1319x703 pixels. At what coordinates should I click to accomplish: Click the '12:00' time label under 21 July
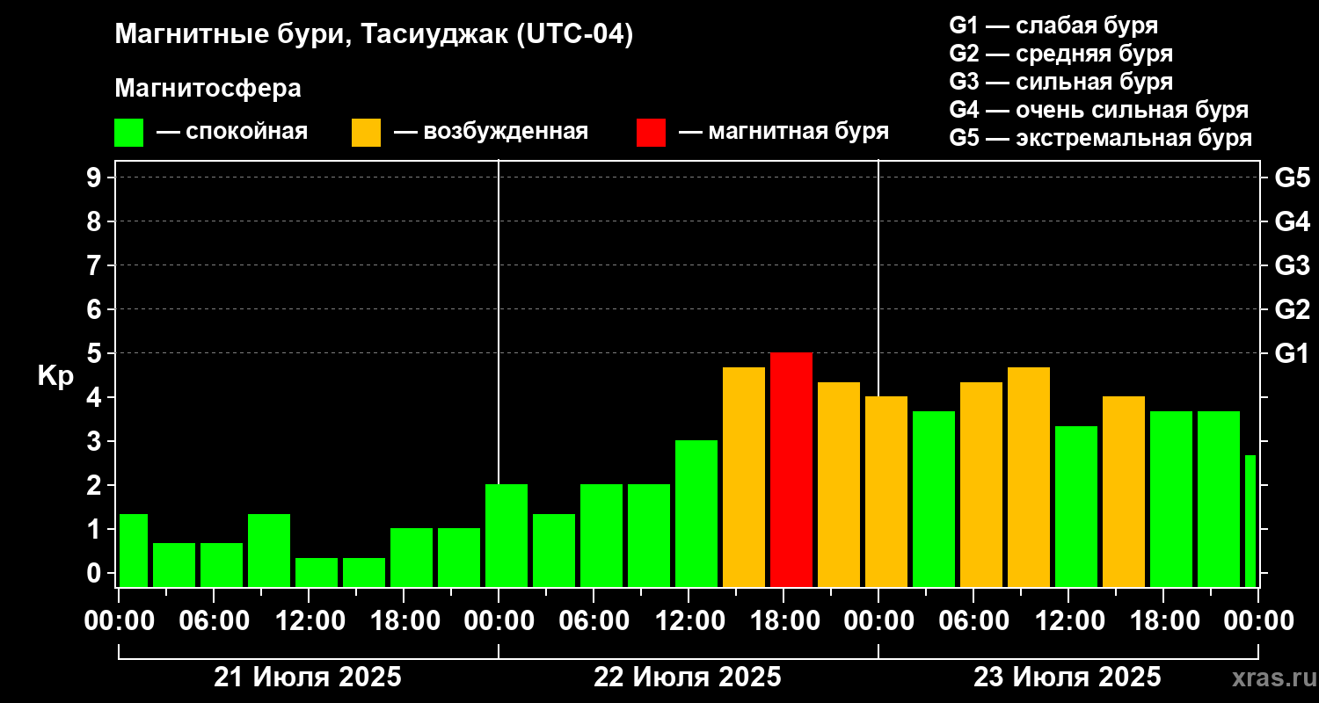pos(309,621)
